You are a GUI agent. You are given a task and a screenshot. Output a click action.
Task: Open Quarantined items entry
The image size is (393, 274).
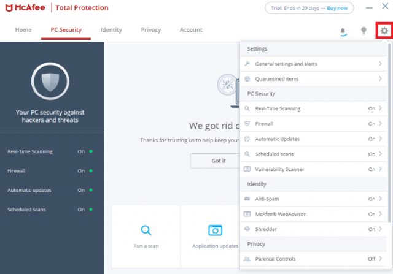[x=313, y=79]
